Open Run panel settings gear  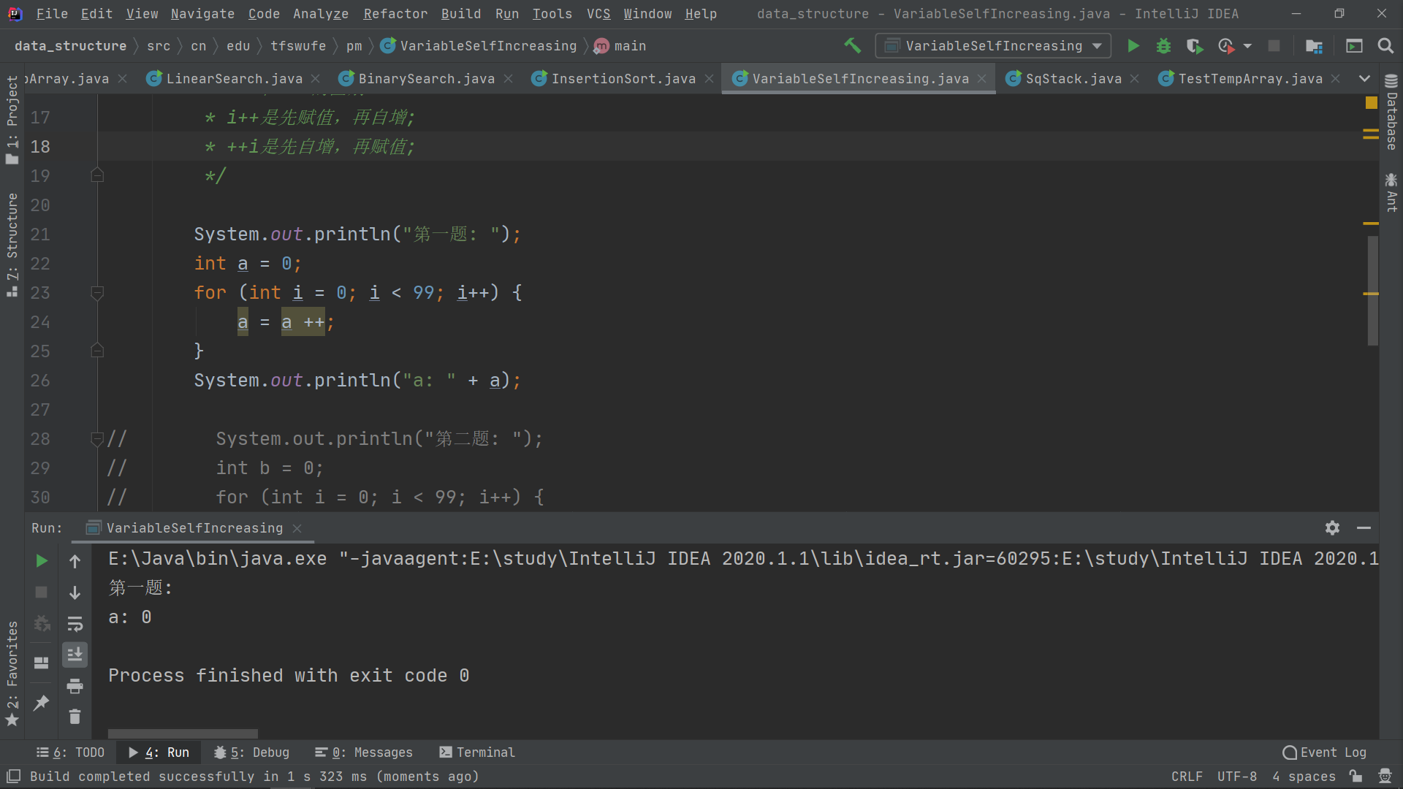[x=1332, y=527]
